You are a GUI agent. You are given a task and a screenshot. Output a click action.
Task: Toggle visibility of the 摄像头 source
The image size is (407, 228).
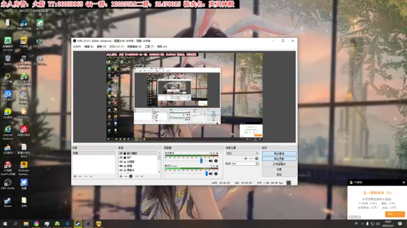pyautogui.click(x=121, y=170)
